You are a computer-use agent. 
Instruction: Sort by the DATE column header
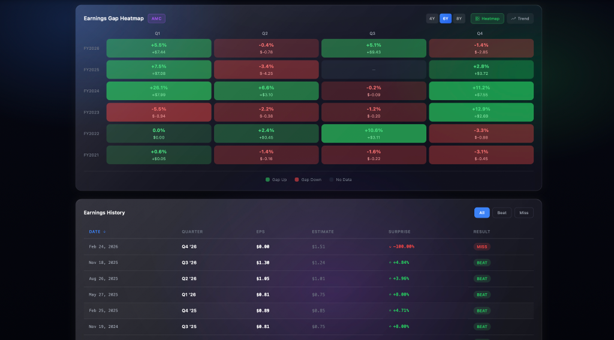click(x=97, y=232)
